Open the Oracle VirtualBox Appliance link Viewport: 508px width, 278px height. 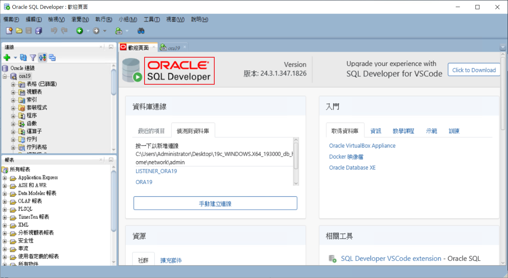362,146
